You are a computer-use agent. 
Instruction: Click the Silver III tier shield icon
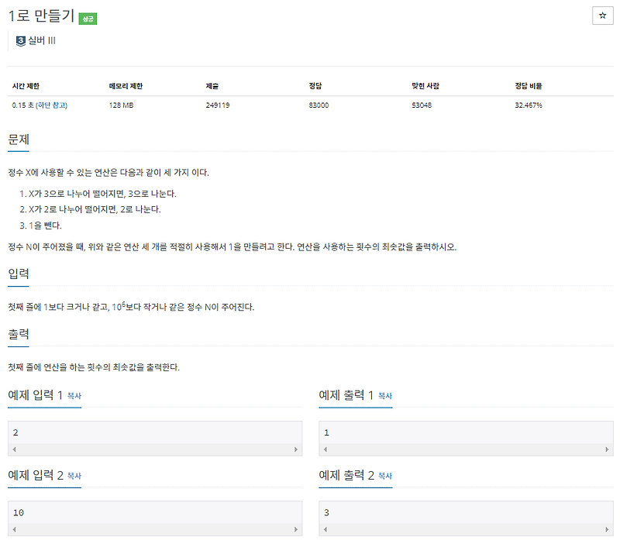click(x=21, y=41)
